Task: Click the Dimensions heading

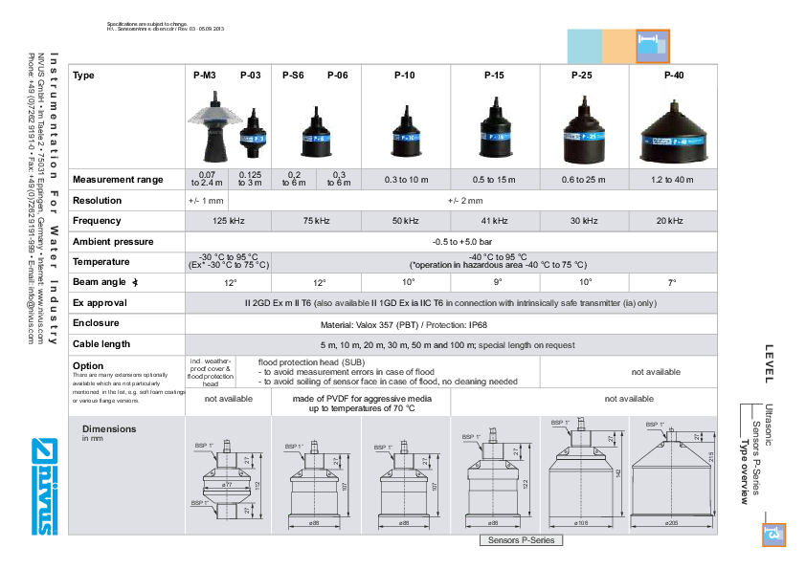Action: tap(108, 429)
